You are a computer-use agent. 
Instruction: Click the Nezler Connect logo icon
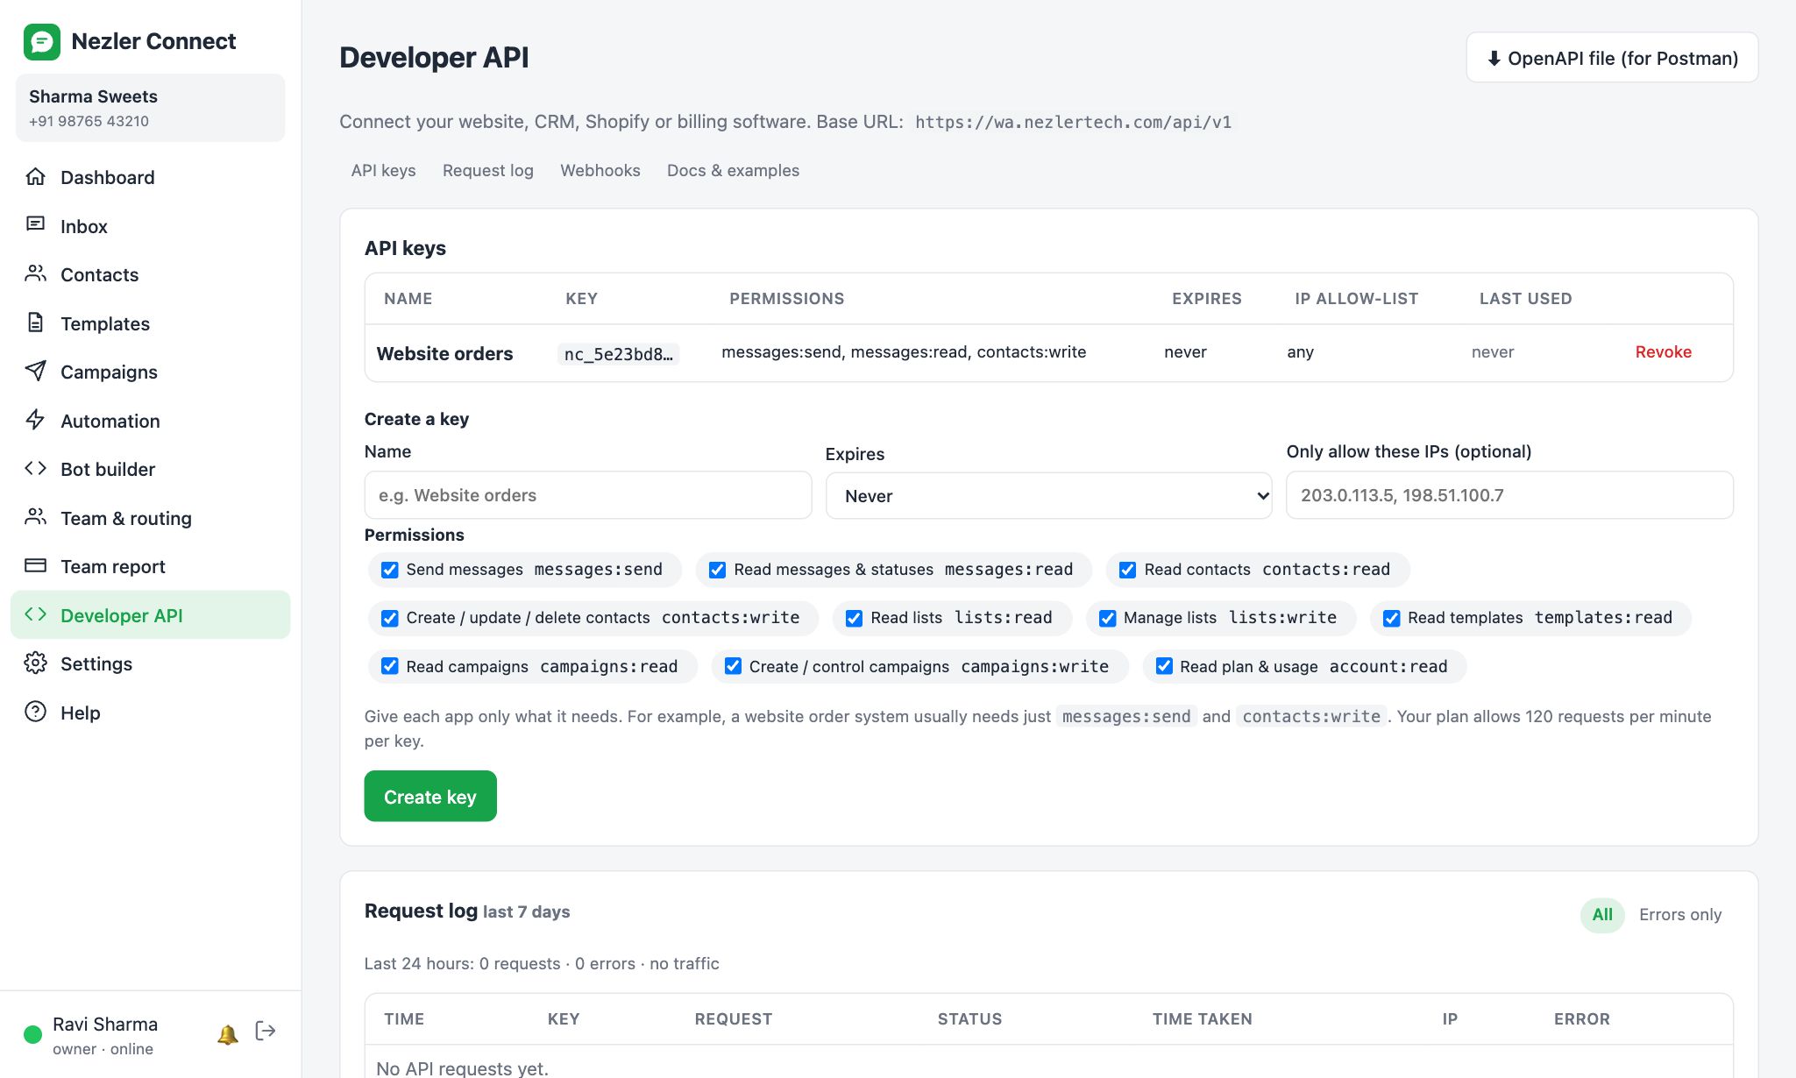tap(41, 41)
